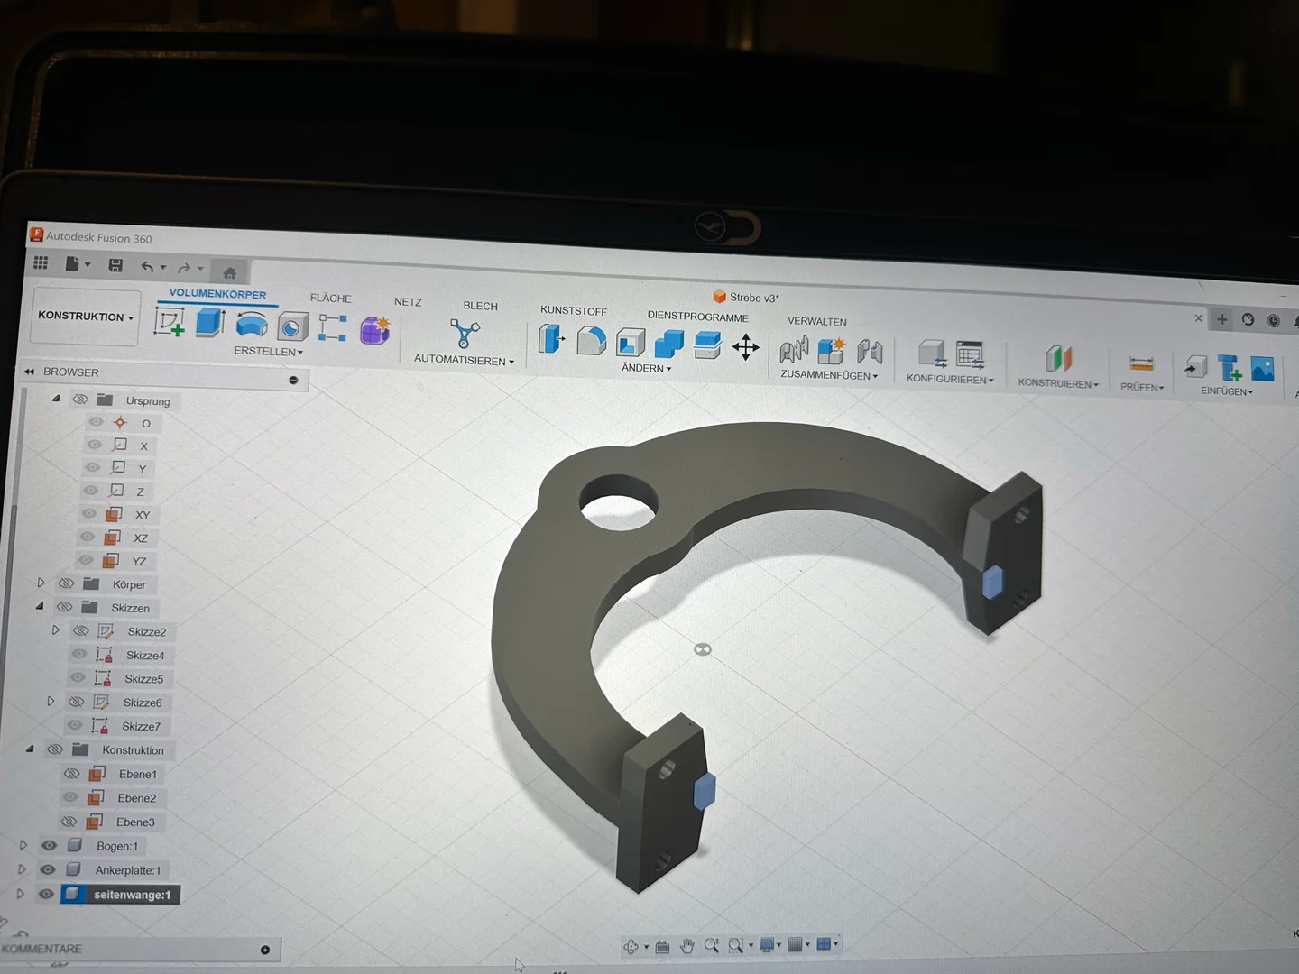Viewport: 1299px width, 974px height.
Task: Click the Save disk icon
Action: click(115, 265)
